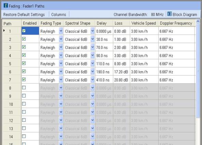Click the Block Diagram icon

tap(170, 14)
